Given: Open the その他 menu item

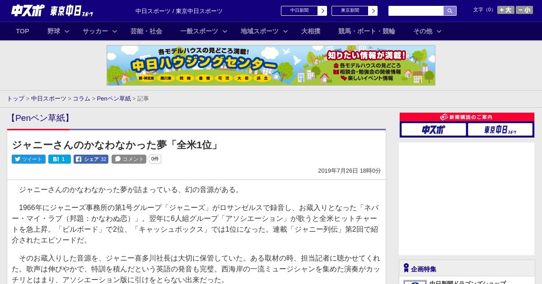Looking at the screenshot, I should coord(423,31).
